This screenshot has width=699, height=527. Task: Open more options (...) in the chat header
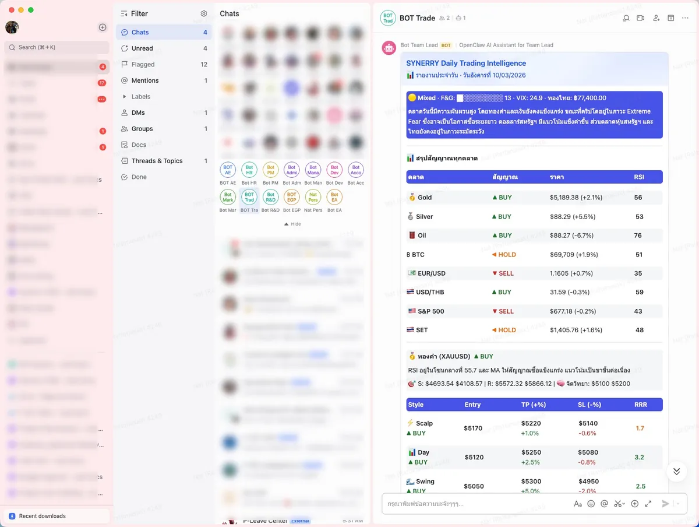[x=686, y=18]
